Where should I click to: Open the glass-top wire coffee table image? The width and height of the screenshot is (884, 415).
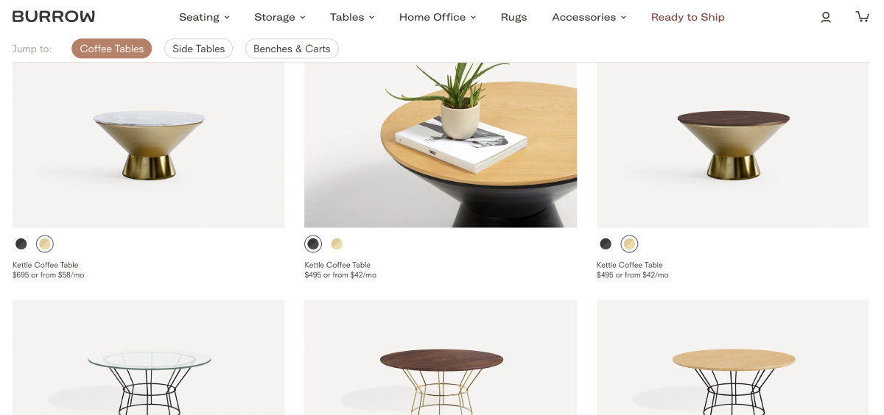pyautogui.click(x=148, y=358)
